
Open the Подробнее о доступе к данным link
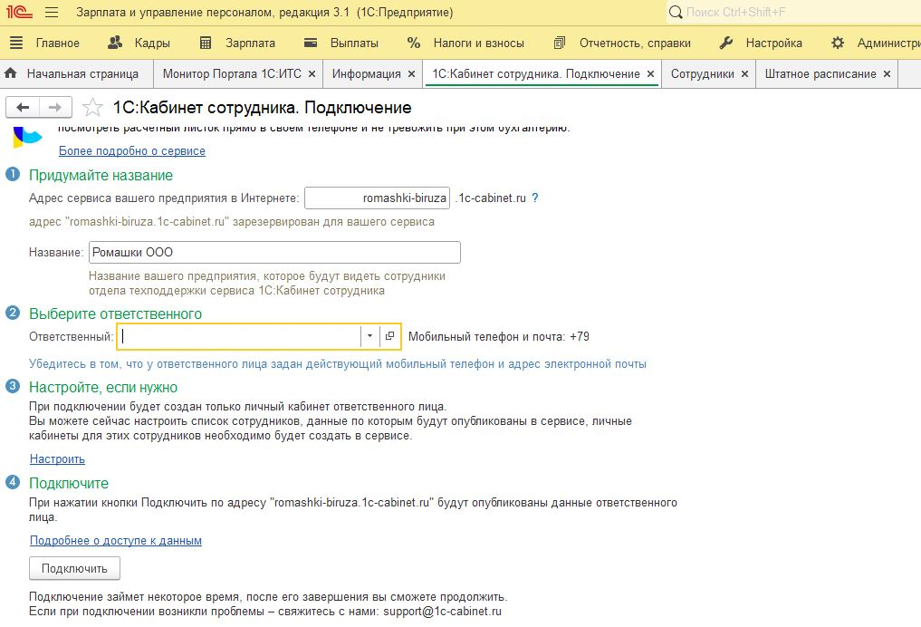pos(115,541)
